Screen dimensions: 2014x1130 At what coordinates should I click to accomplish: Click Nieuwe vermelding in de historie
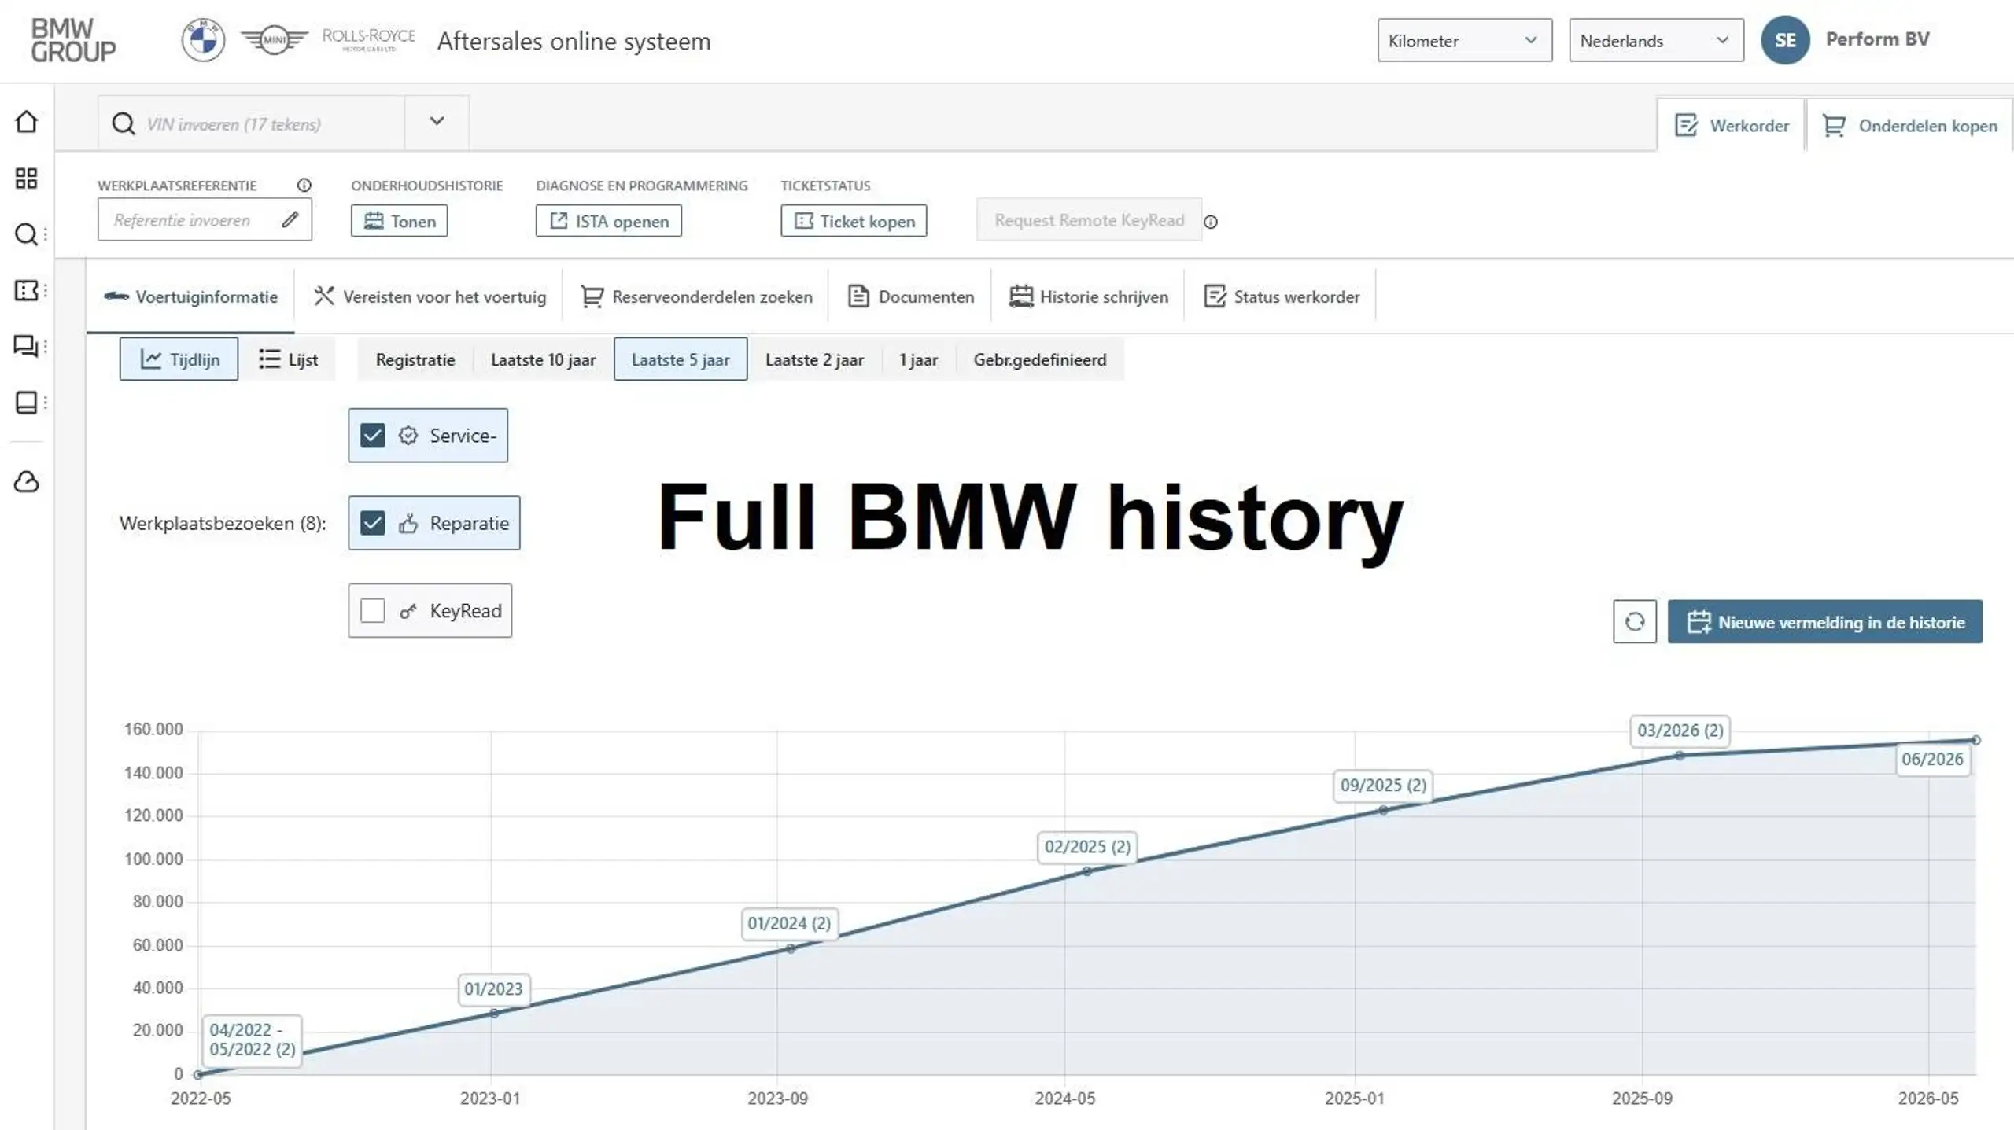pos(1825,622)
